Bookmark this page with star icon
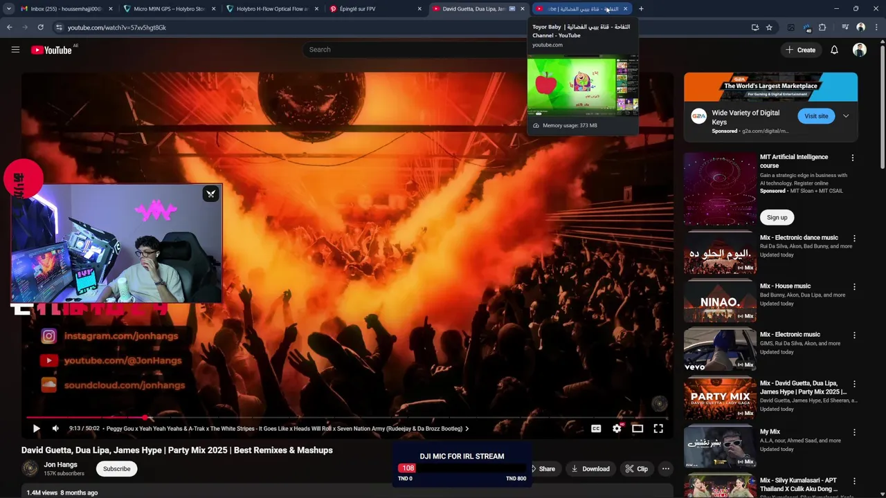886x498 pixels. (x=769, y=28)
